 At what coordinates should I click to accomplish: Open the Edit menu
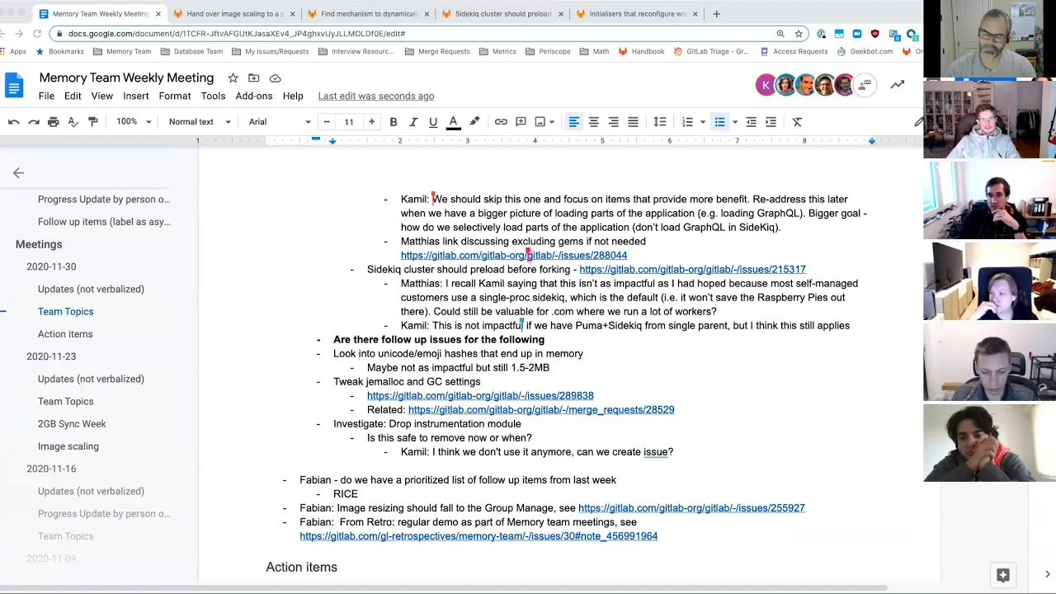click(73, 97)
